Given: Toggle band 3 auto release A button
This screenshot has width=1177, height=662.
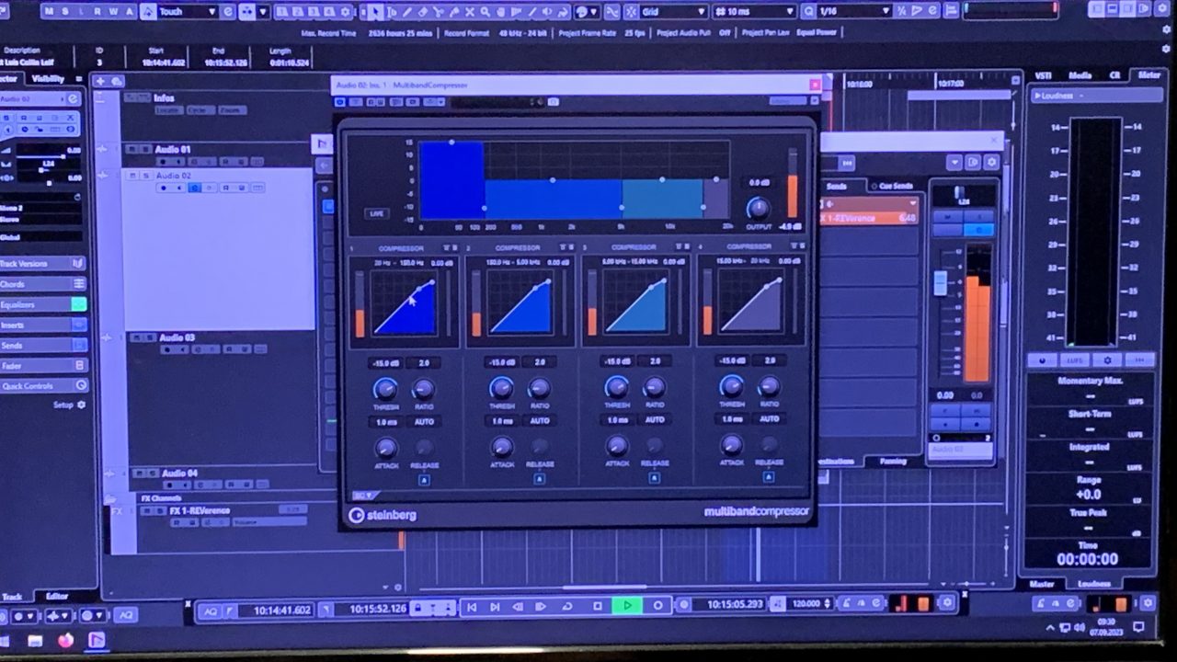Looking at the screenshot, I should click(655, 478).
